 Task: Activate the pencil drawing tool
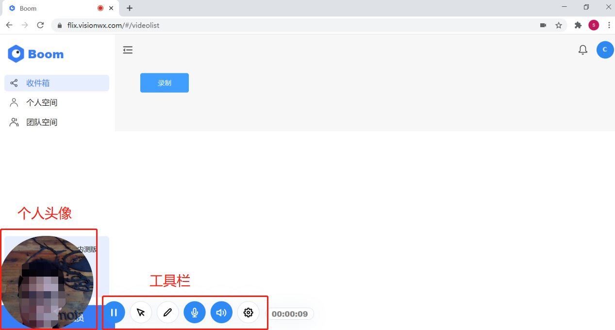tap(167, 313)
